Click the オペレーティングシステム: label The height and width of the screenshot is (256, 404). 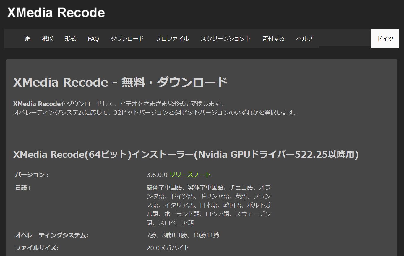tap(52, 235)
